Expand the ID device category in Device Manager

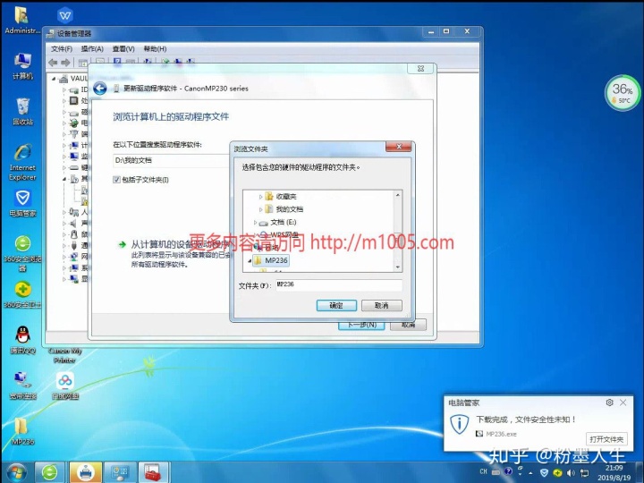click(64, 89)
